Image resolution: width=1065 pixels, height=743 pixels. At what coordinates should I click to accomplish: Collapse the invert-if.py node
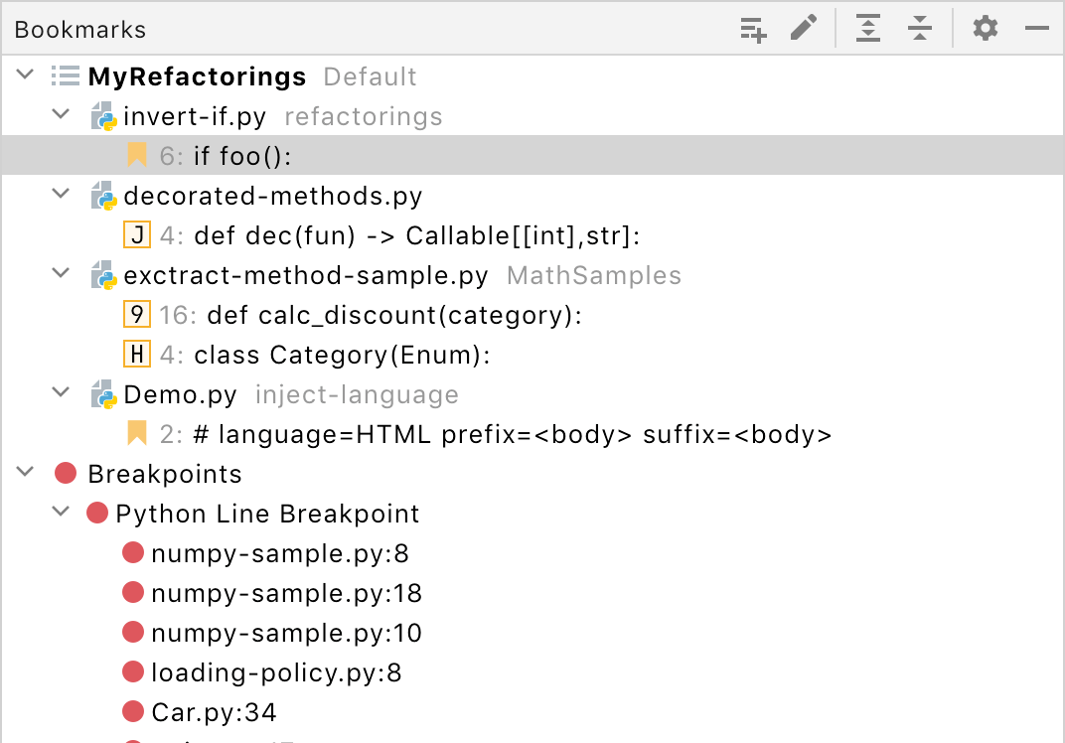pos(60,114)
